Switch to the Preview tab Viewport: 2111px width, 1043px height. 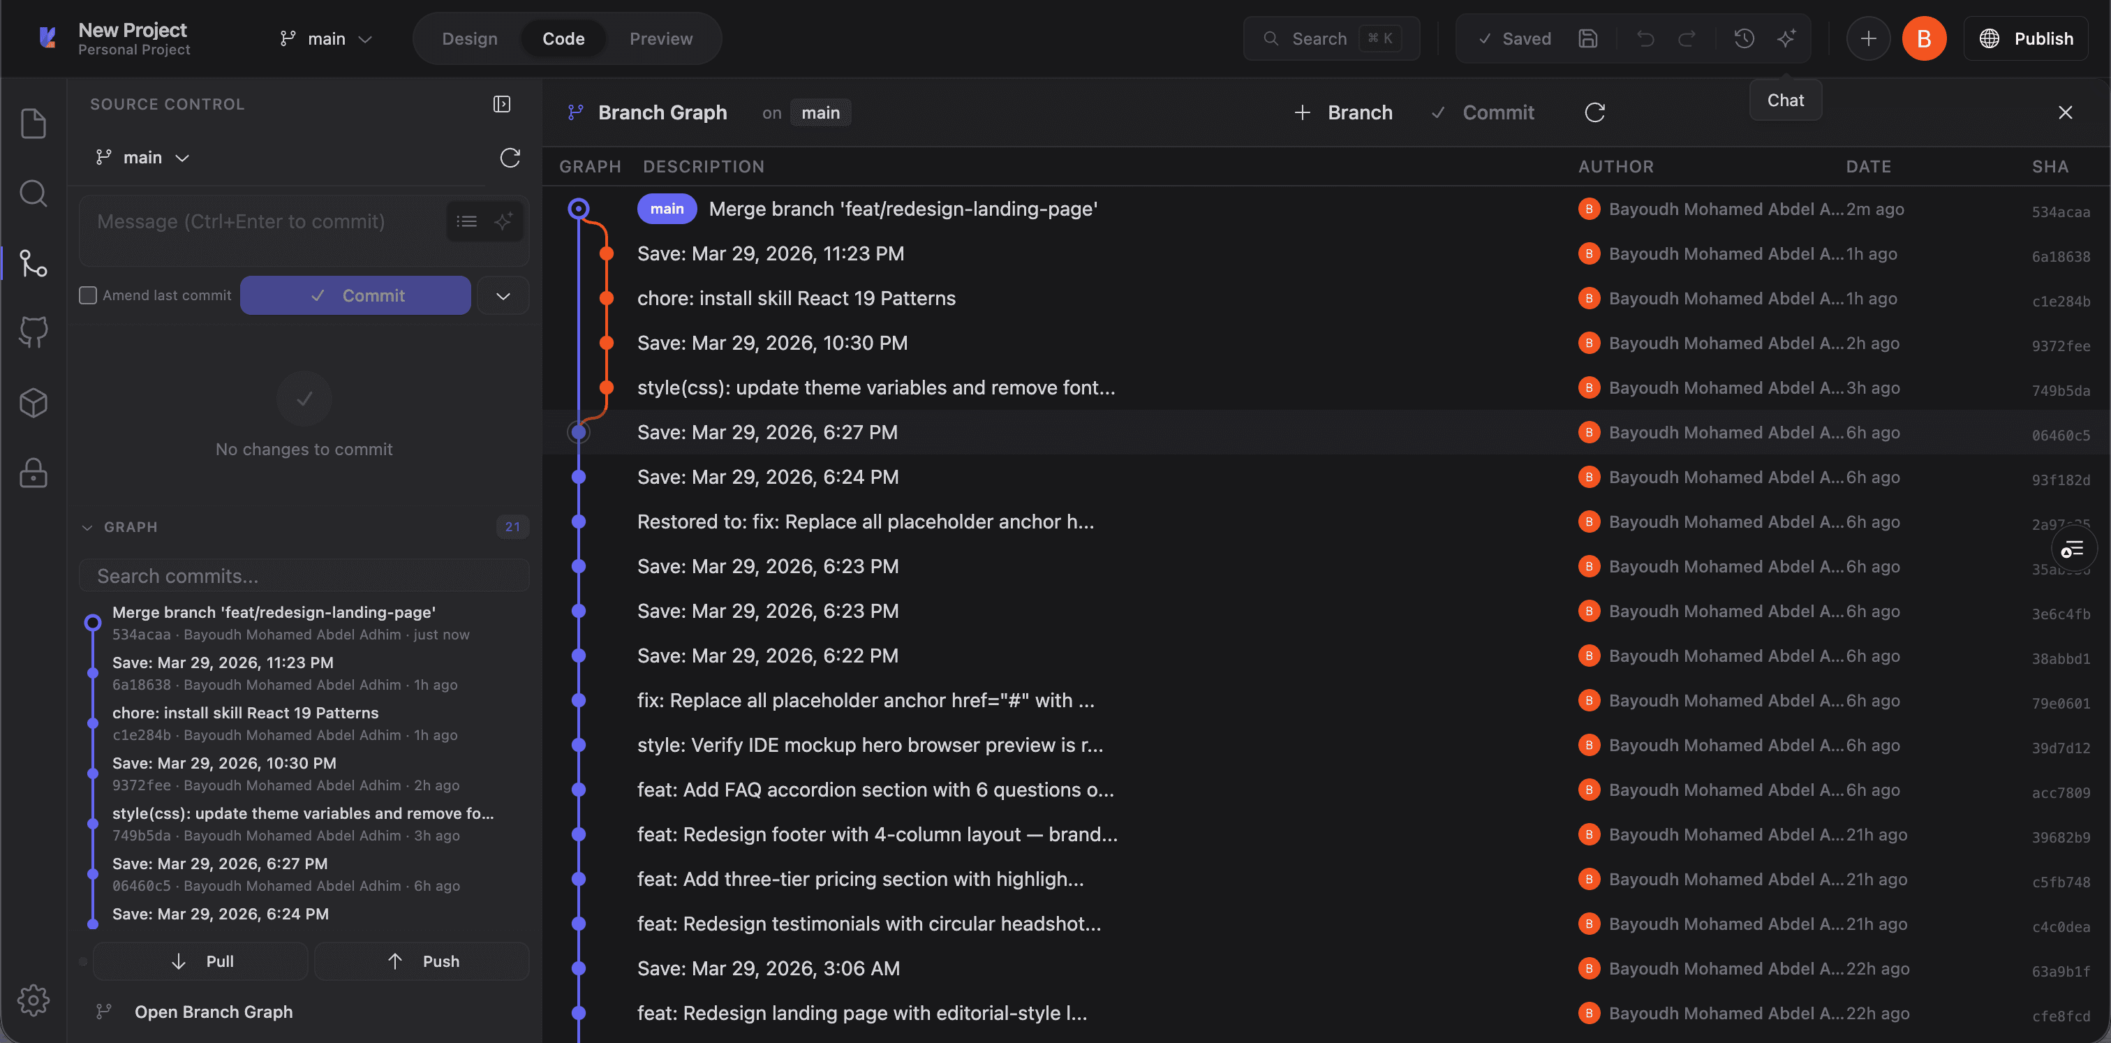click(660, 38)
